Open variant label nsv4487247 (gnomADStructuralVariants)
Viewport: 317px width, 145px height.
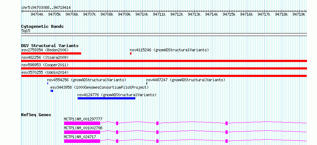point(186,80)
